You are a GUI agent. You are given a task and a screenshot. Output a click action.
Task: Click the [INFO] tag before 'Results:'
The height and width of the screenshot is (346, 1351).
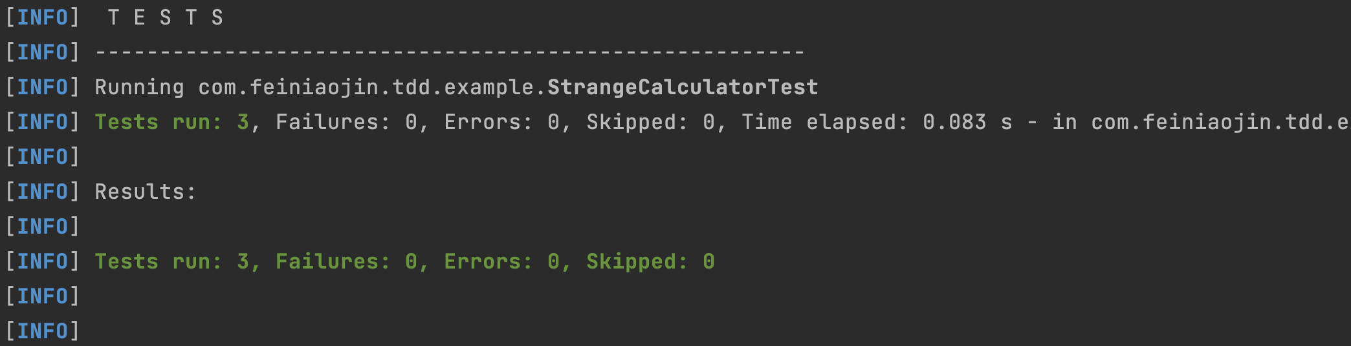42,192
